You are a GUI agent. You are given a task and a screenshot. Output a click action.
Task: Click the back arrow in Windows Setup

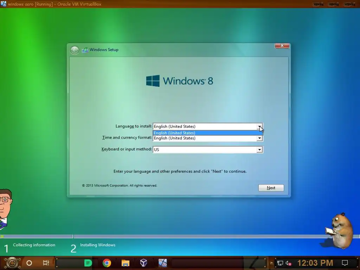pos(75,50)
